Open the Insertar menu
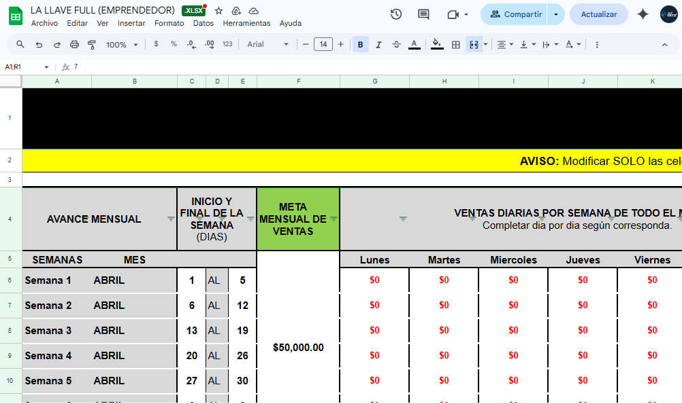This screenshot has width=682, height=404. point(131,23)
